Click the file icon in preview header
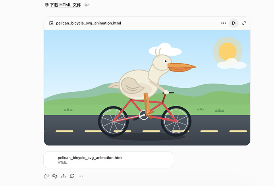The image size is (274, 186). (51, 23)
